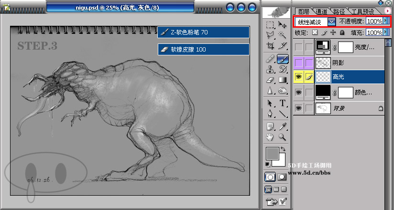Toggle lock position

(x=333, y=32)
